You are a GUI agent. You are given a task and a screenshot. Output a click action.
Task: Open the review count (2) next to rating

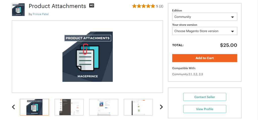(x=161, y=6)
